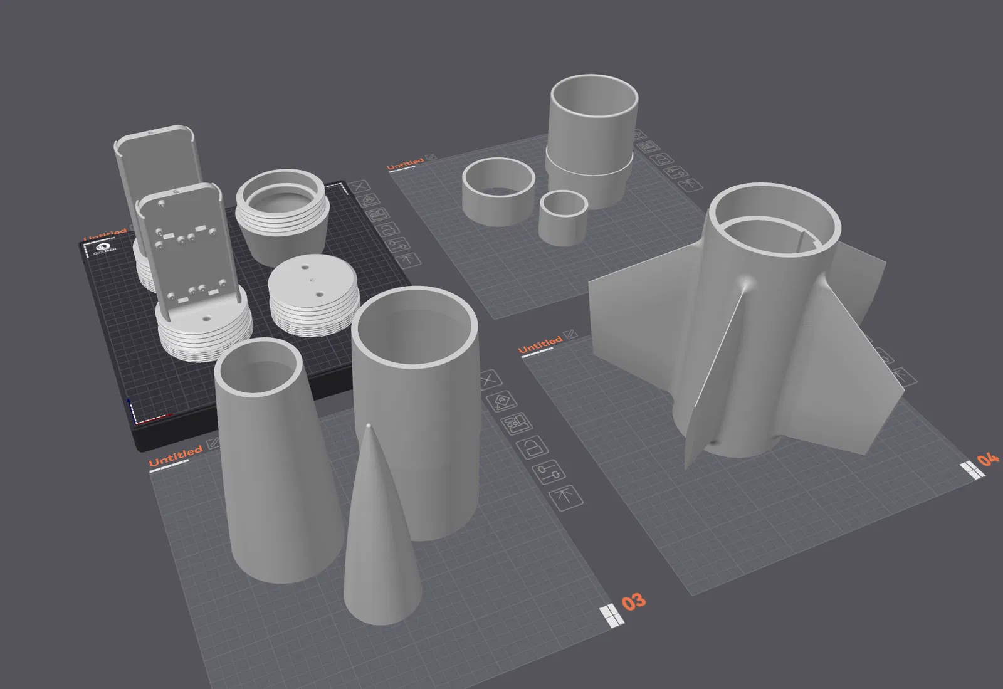Viewport: 1003px width, 689px height.
Task: Click the orange 04 plate number
Action: tap(988, 460)
